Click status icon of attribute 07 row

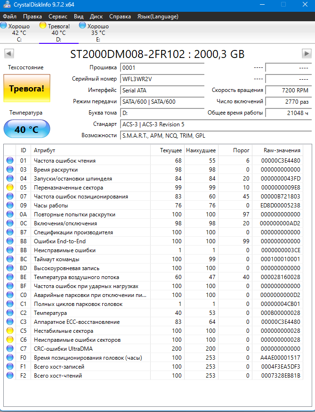point(10,196)
